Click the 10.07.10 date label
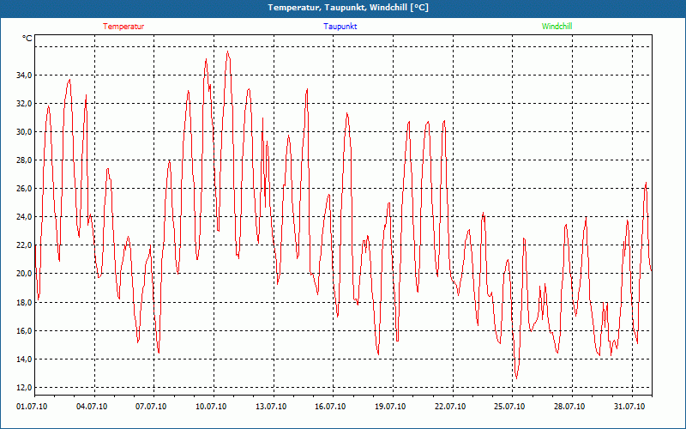This screenshot has width=686, height=429. tap(211, 407)
